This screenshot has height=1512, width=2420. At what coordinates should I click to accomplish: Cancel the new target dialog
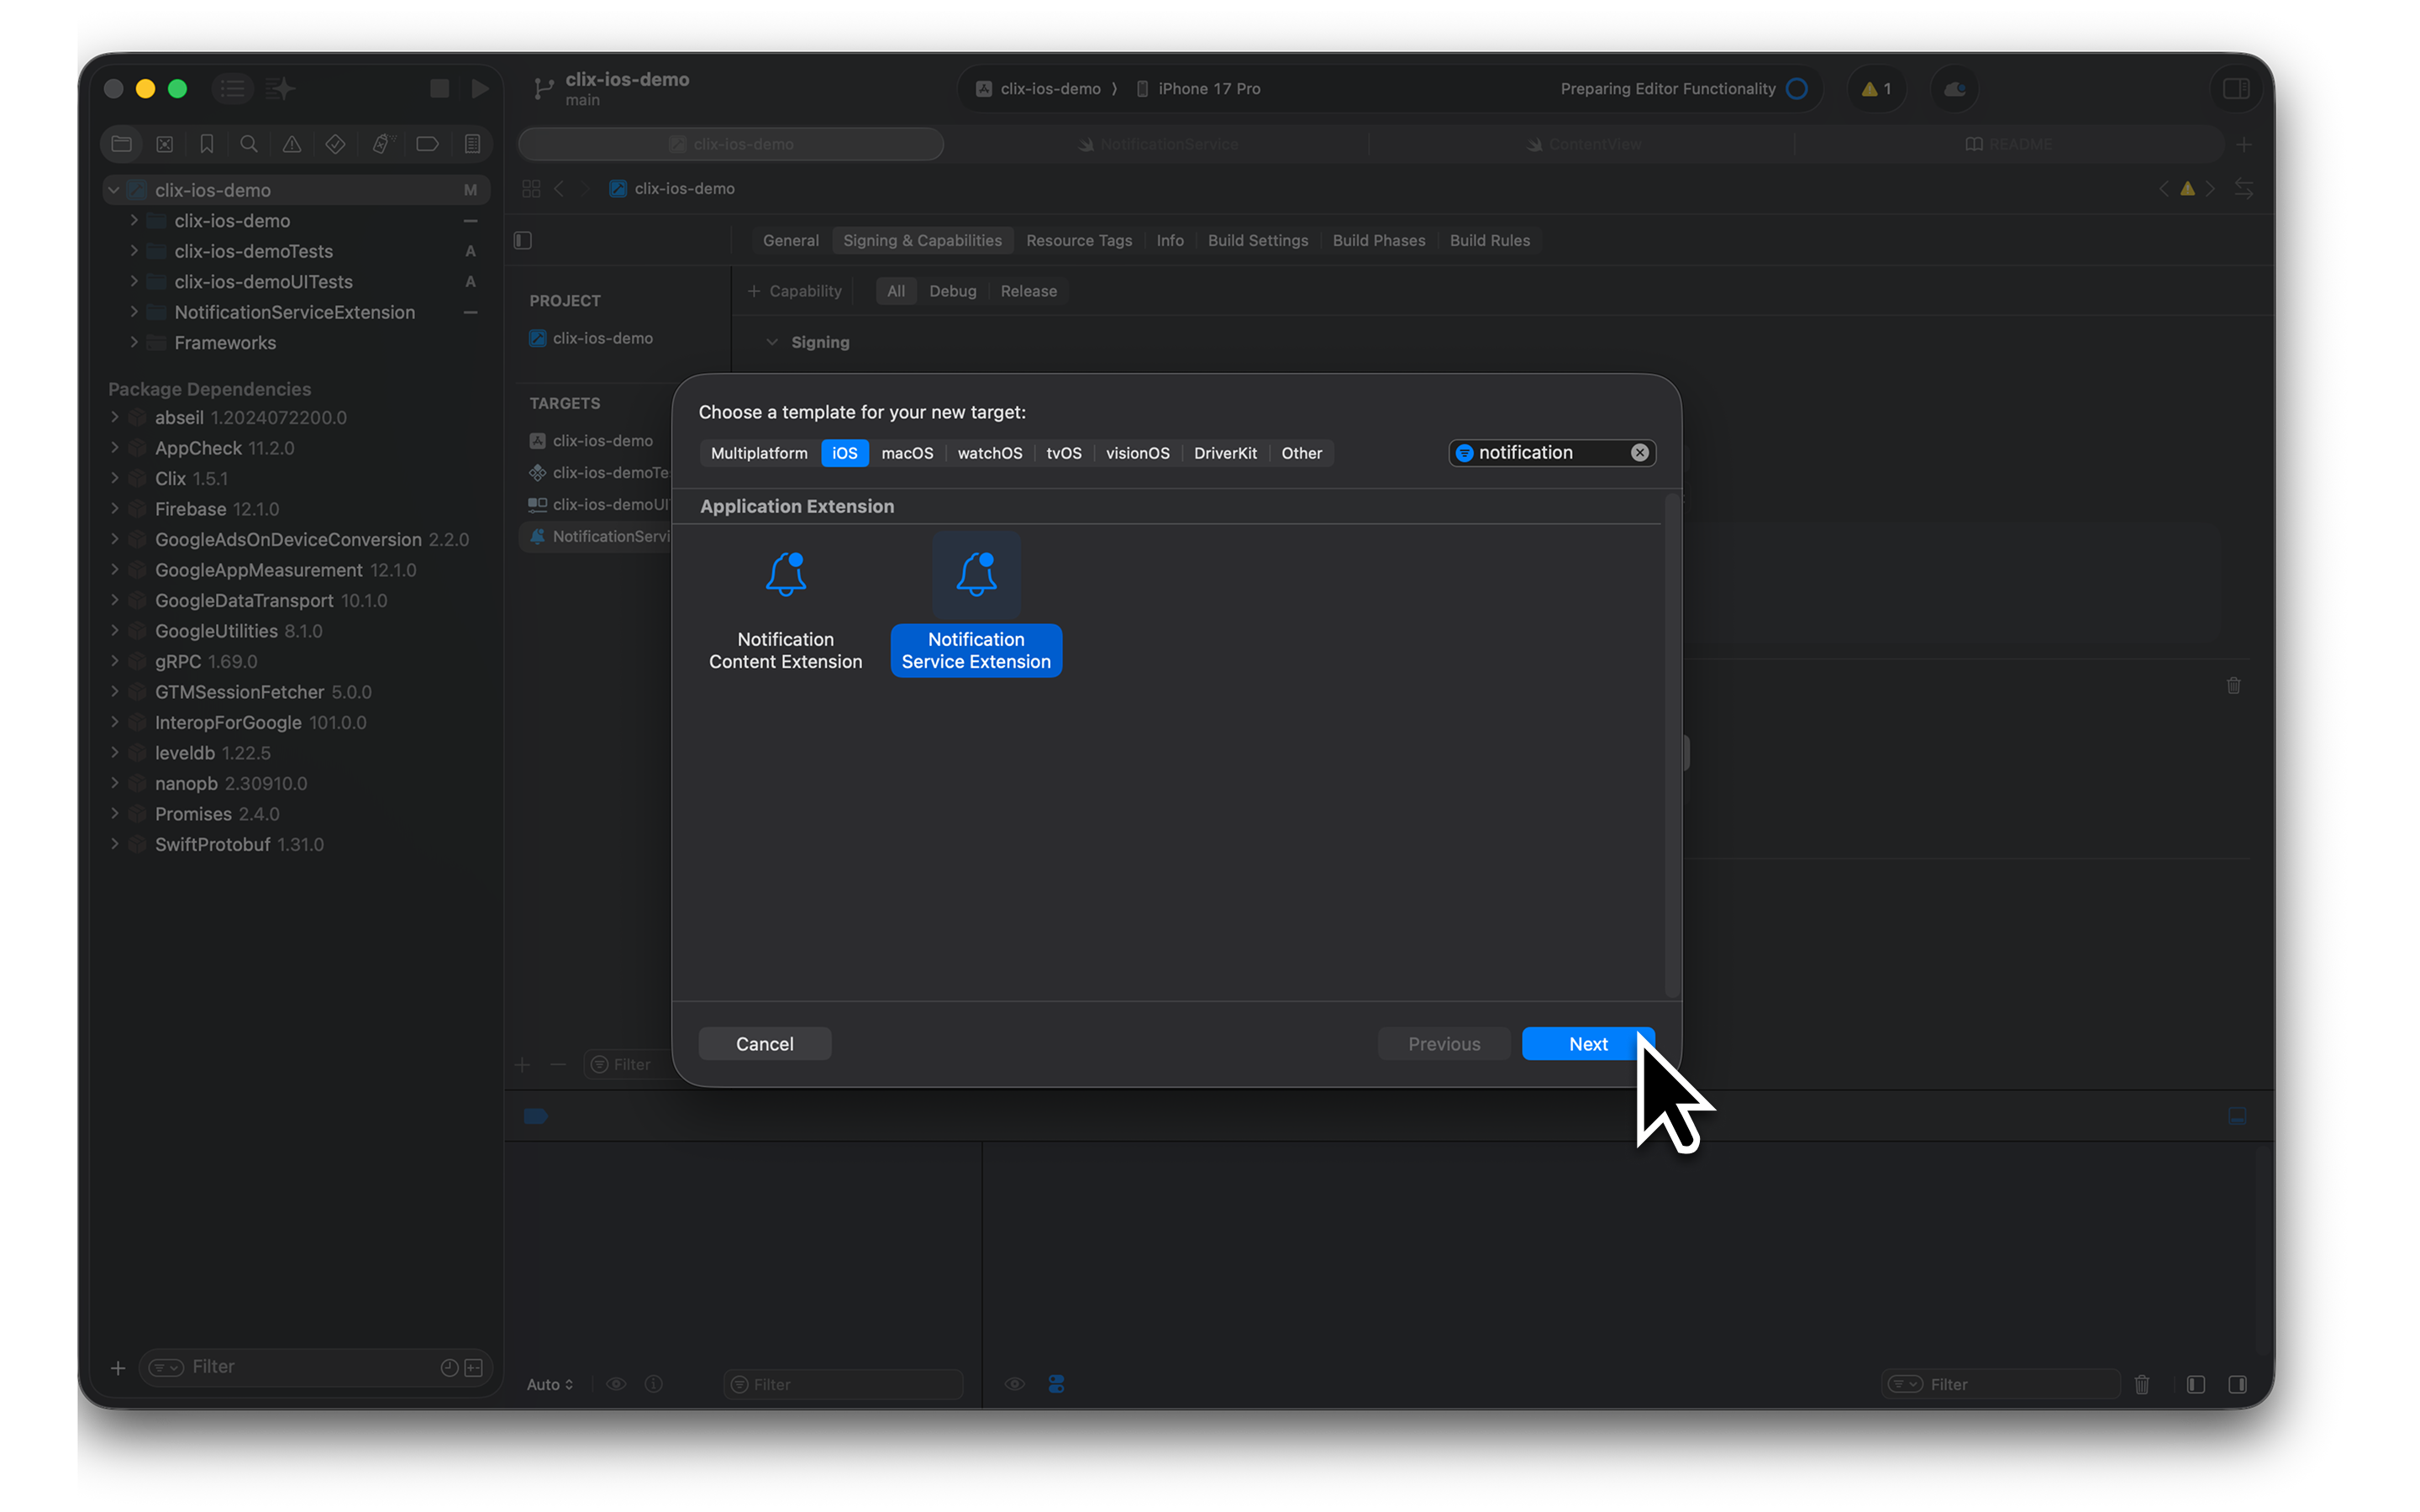coord(764,1043)
